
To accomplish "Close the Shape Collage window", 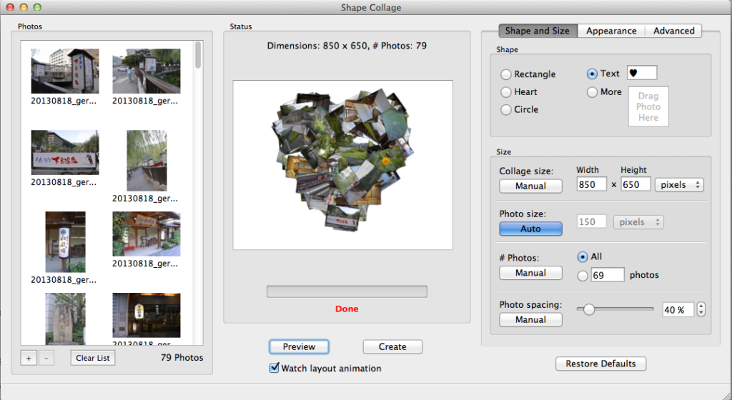I will point(10,7).
